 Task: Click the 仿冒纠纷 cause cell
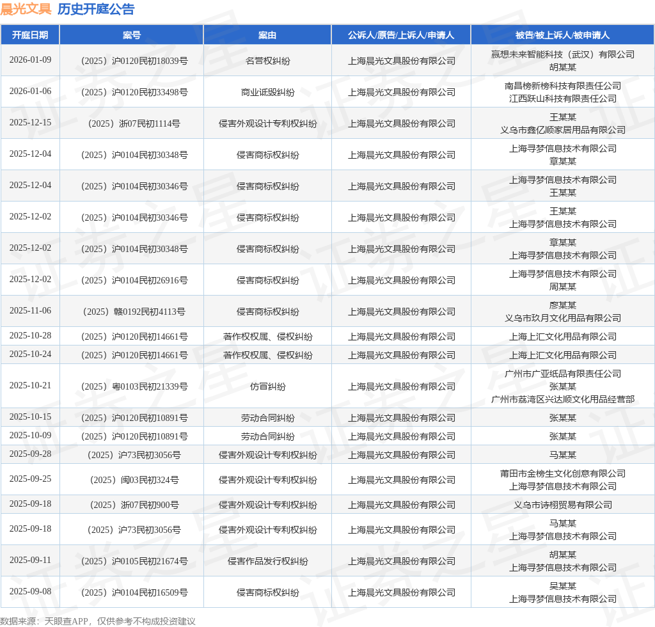click(x=268, y=386)
